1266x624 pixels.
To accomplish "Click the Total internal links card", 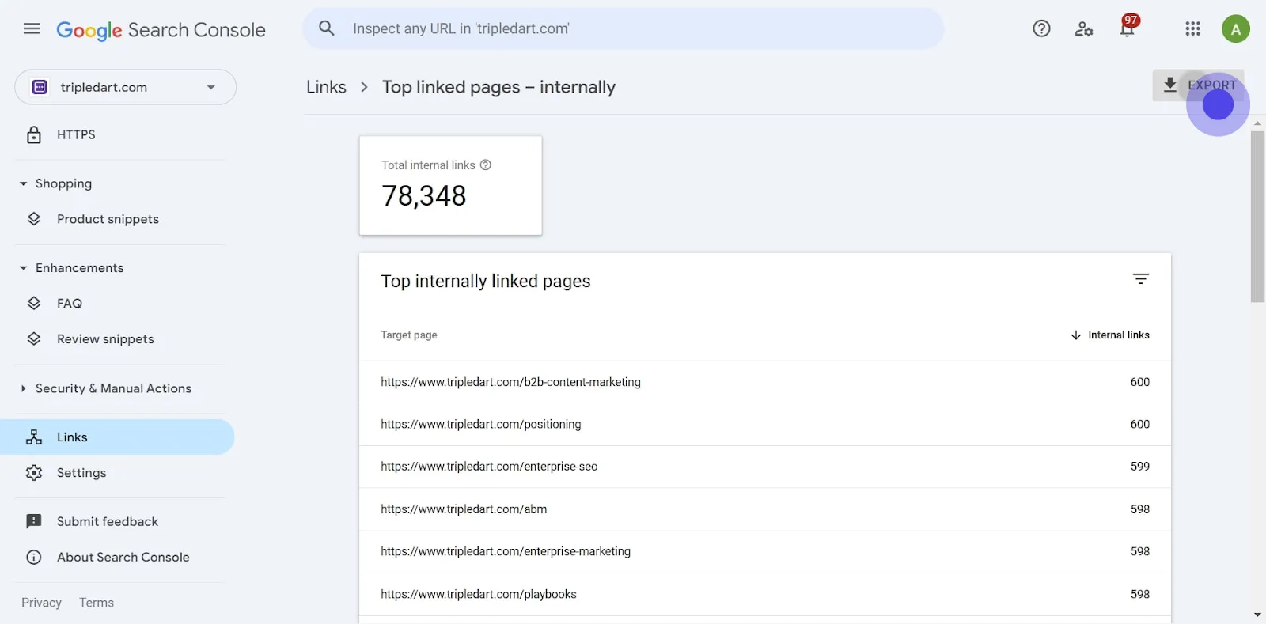I will (x=450, y=185).
